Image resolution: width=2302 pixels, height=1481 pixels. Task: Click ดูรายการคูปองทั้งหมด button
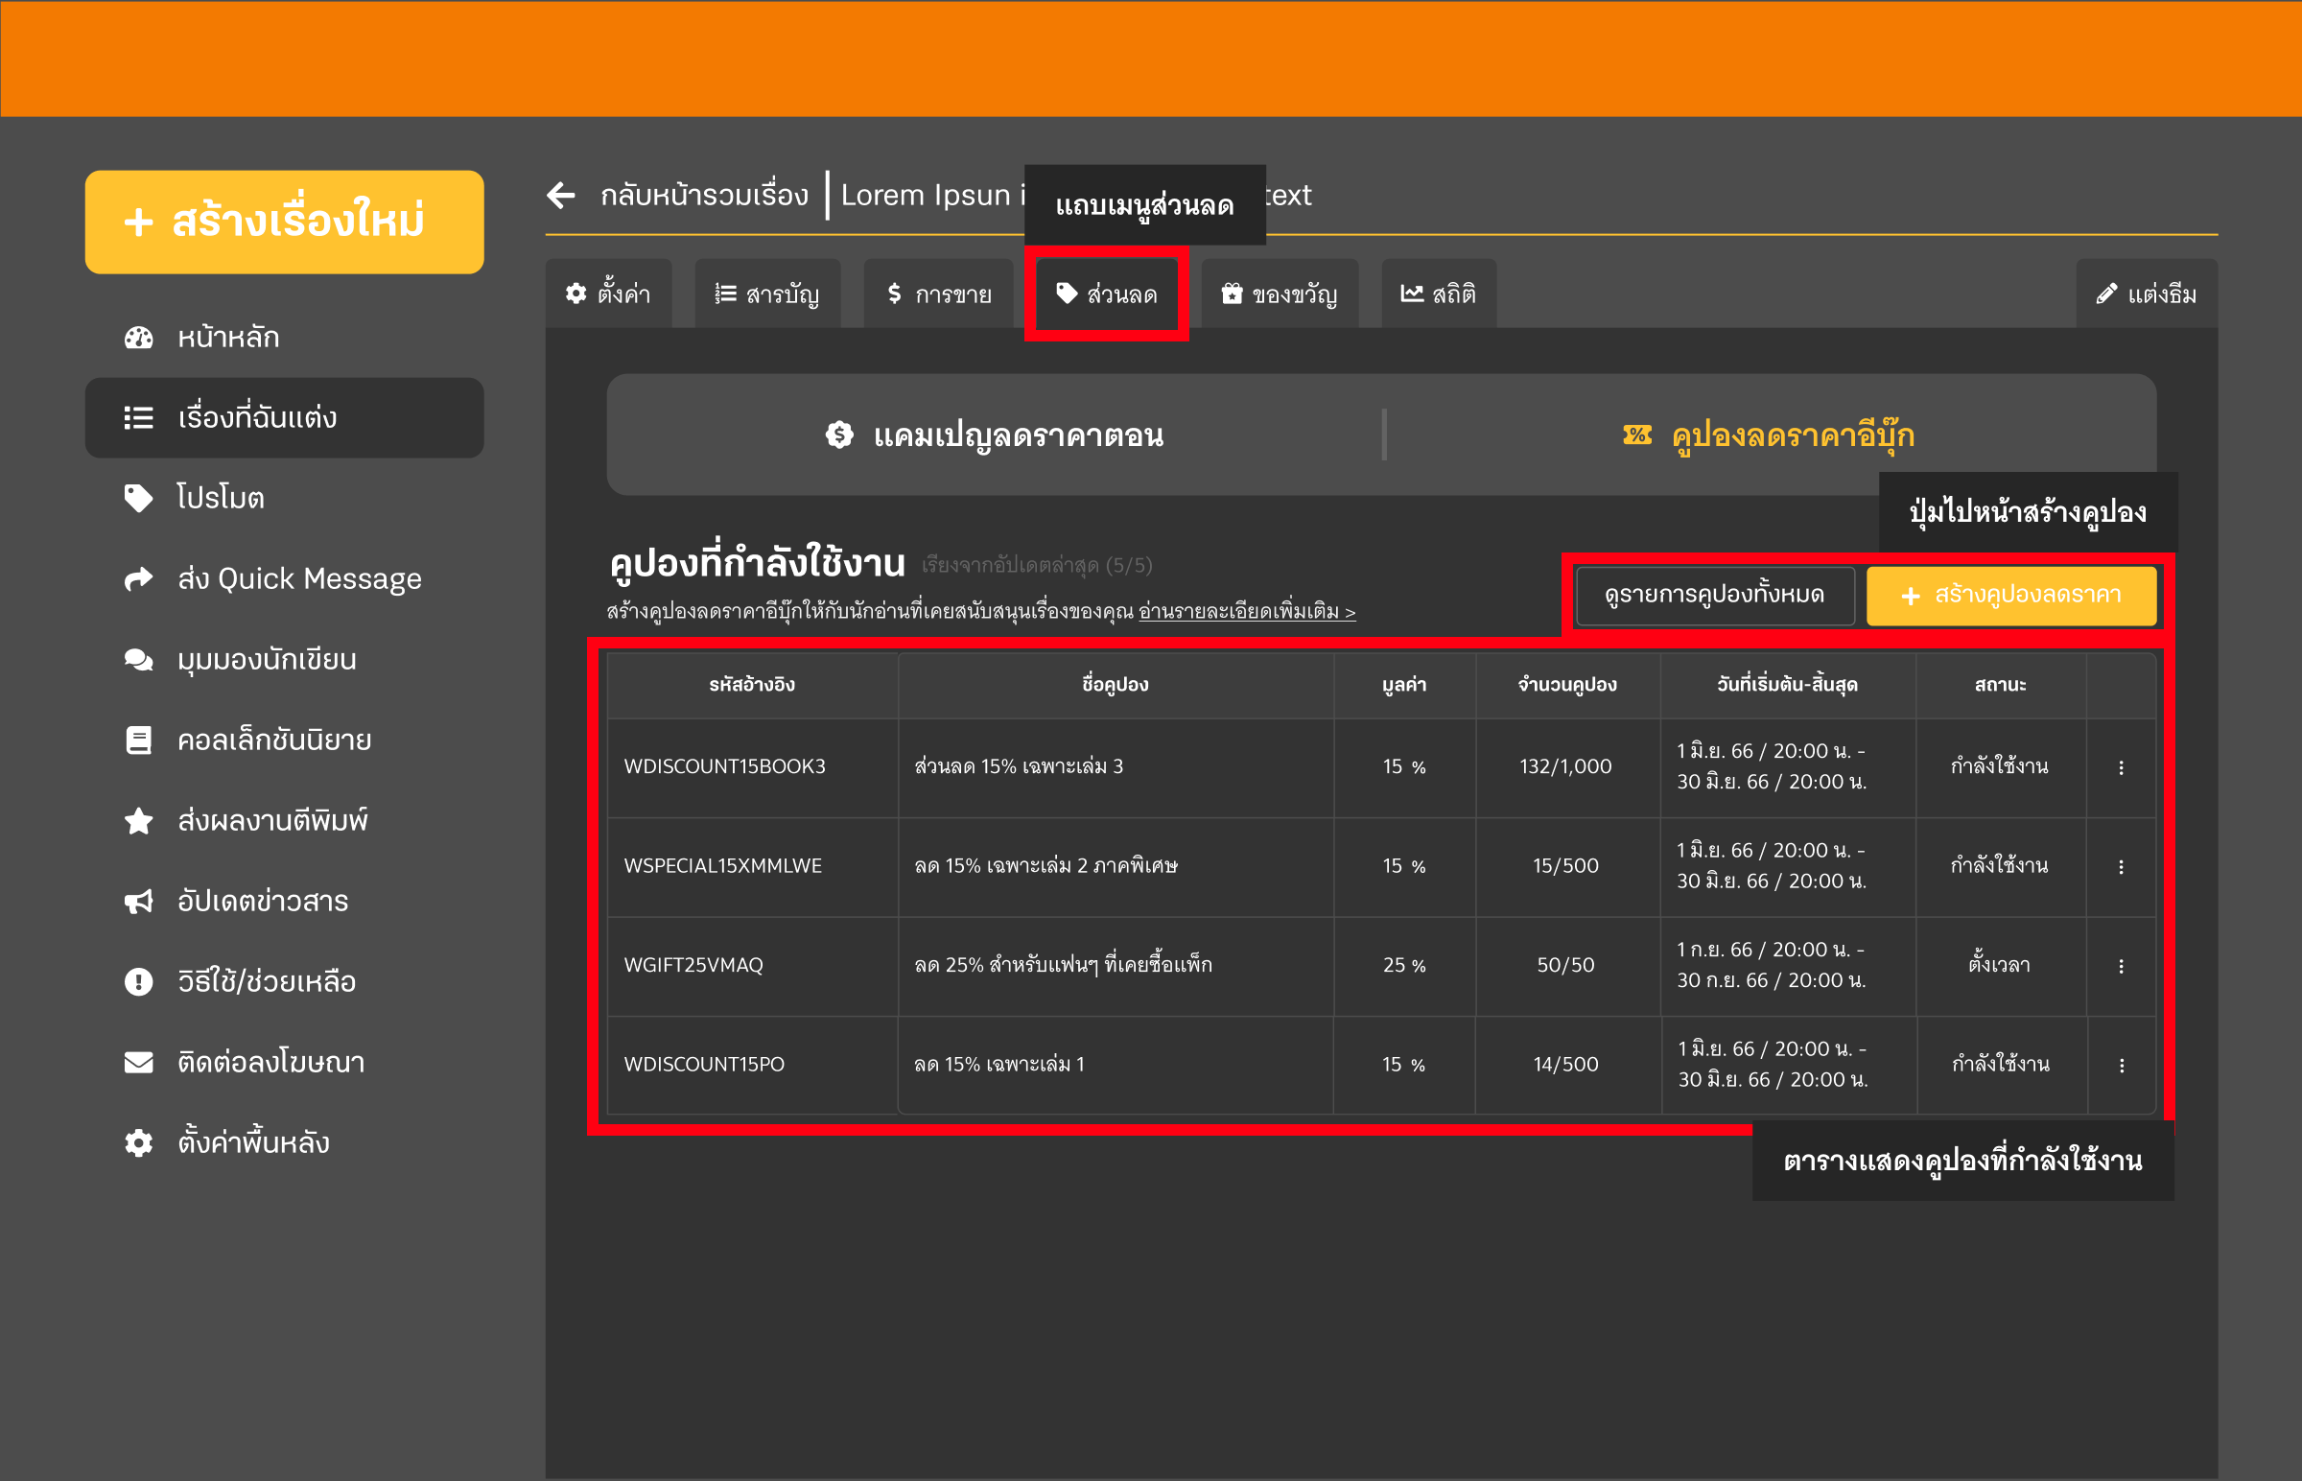pos(1714,596)
